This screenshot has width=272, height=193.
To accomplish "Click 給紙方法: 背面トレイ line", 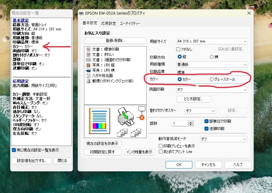I will [30, 25].
